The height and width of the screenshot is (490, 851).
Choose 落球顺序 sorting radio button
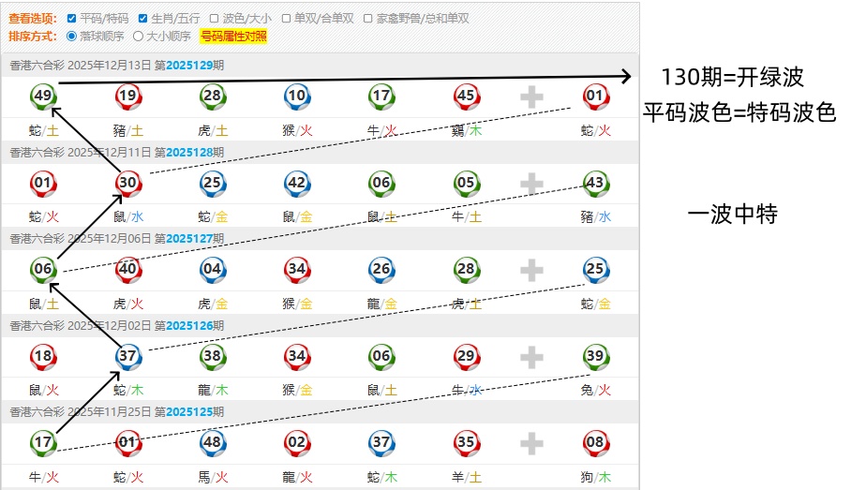pos(72,37)
